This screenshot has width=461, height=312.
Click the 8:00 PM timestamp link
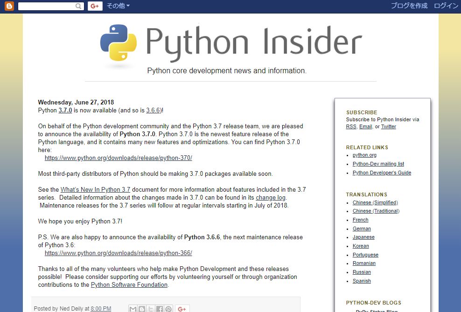tap(101, 308)
